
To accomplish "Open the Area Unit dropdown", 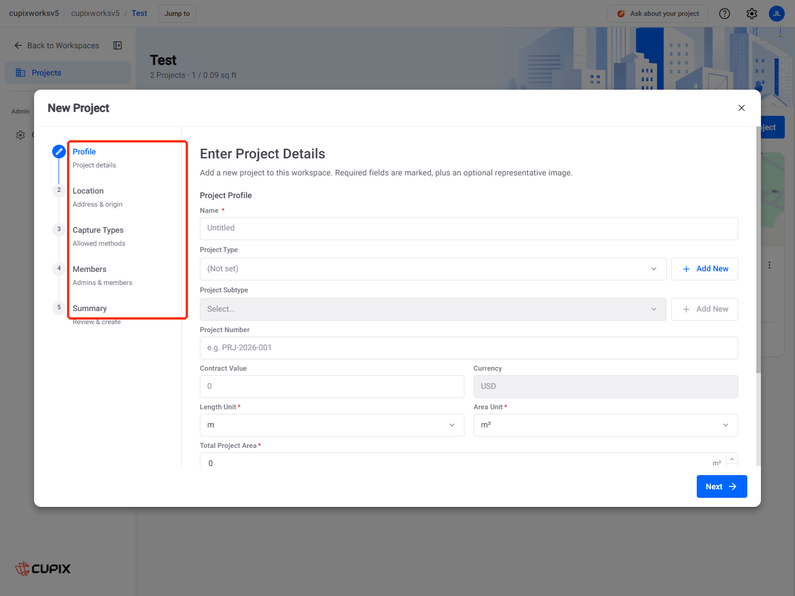I will 606,425.
